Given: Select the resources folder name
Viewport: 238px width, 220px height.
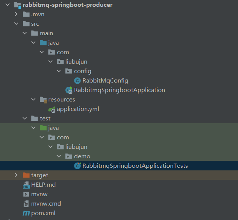Looking at the screenshot, I should tap(61, 100).
